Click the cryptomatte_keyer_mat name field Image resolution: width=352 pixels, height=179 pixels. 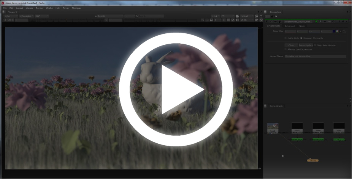pos(298,22)
